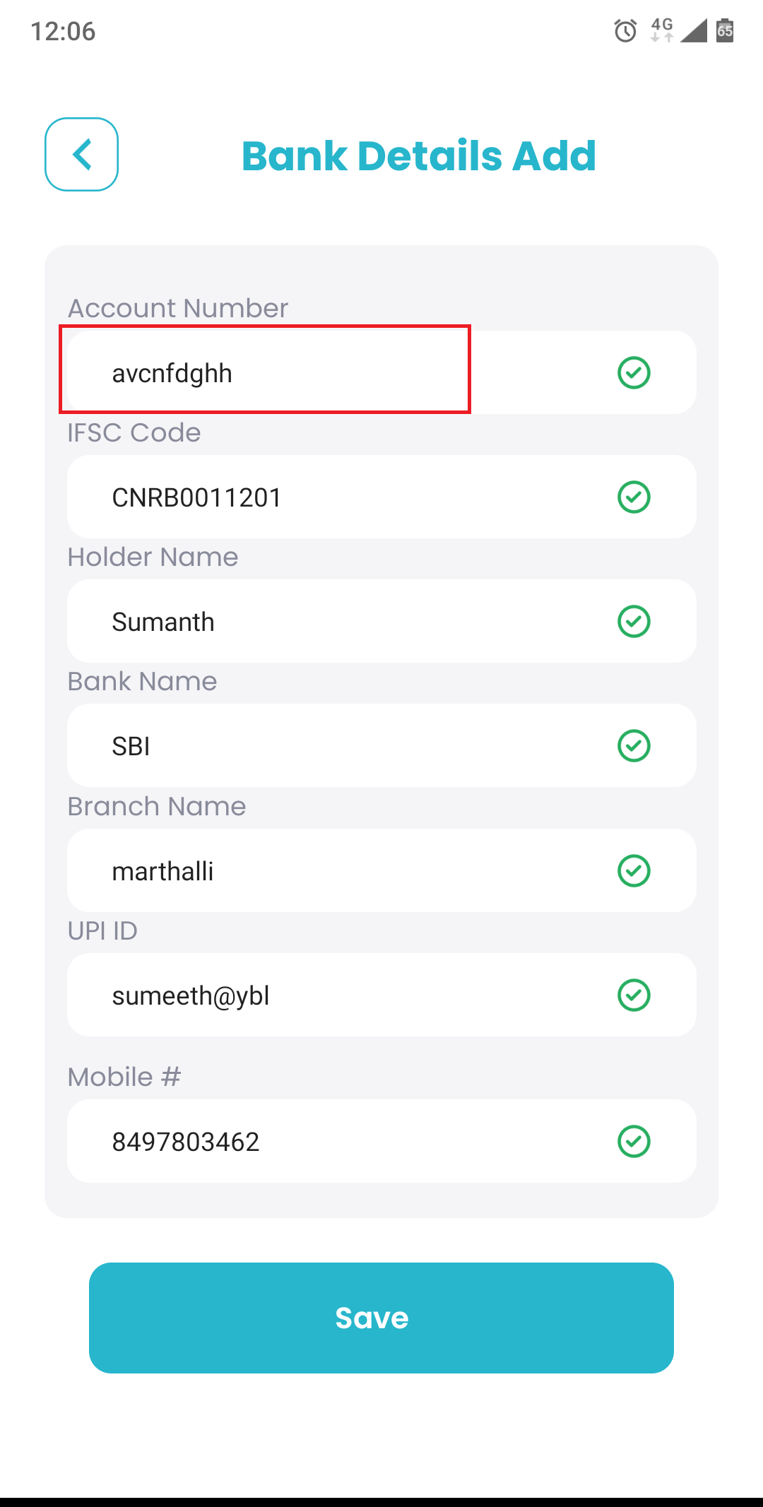The image size is (763, 1507).
Task: Tap the alarm clock status bar icon
Action: [x=625, y=30]
